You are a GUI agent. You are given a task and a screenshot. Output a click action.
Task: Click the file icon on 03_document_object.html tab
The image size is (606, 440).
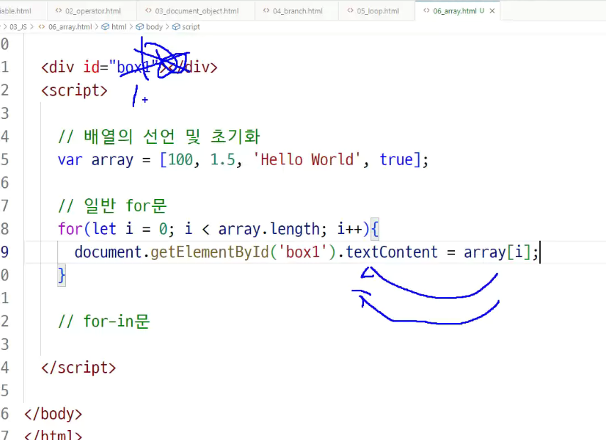tap(148, 11)
